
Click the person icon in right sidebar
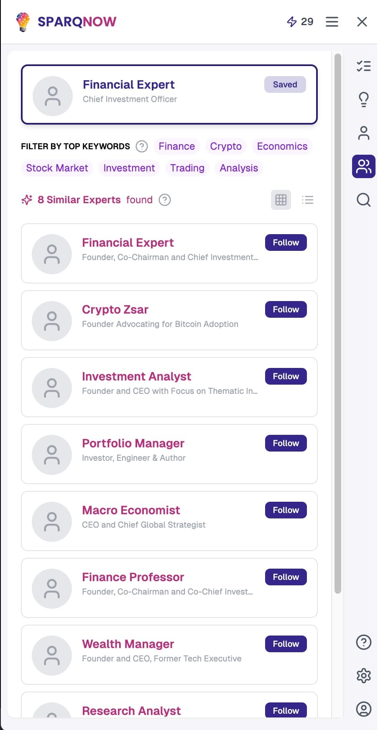click(363, 133)
